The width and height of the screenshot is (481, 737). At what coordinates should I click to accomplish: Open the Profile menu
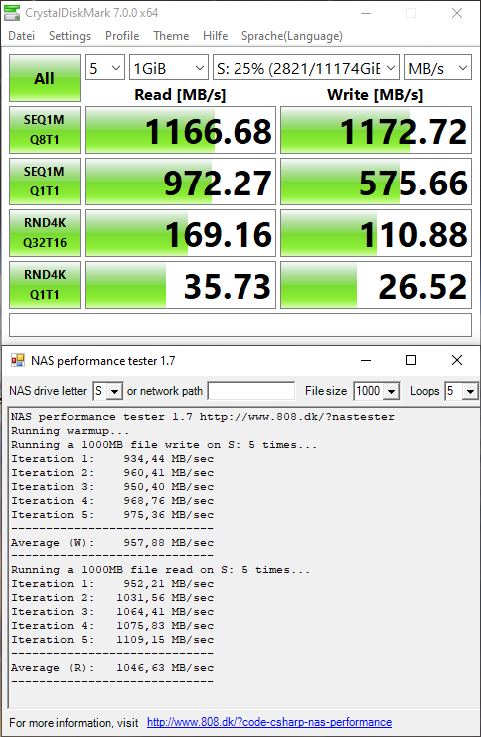[x=122, y=36]
